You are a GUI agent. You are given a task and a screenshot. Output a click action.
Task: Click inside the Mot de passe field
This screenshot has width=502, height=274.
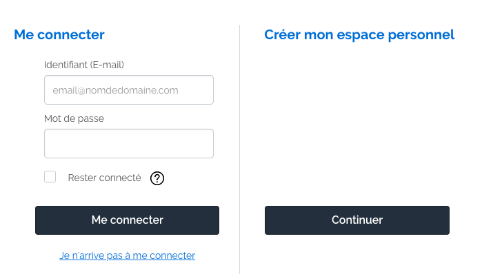(x=129, y=144)
